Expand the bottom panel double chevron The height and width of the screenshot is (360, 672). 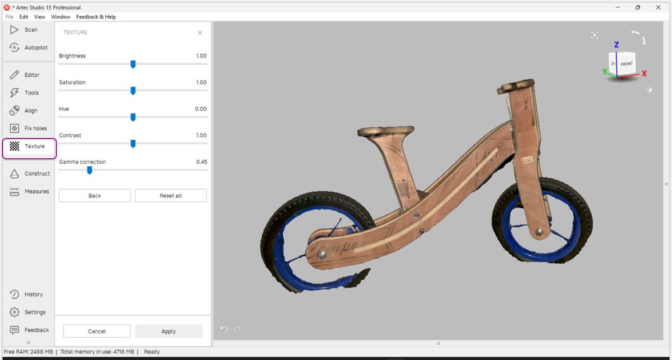[x=438, y=344]
